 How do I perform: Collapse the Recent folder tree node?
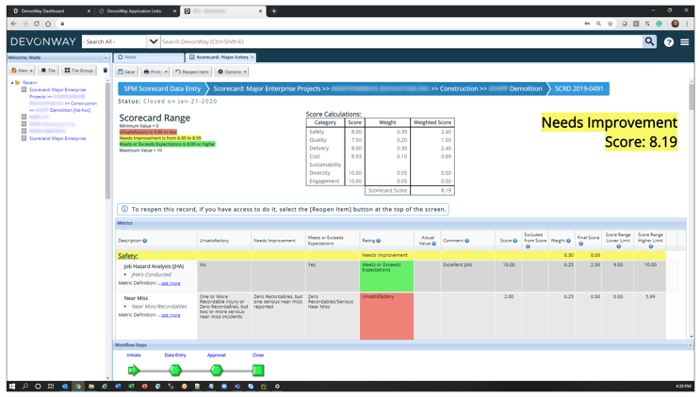click(x=12, y=83)
